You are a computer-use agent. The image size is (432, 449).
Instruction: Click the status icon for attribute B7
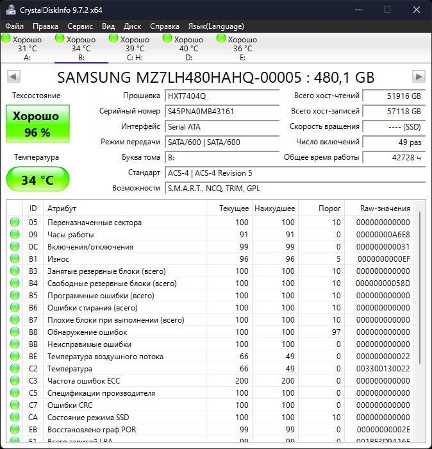point(15,319)
